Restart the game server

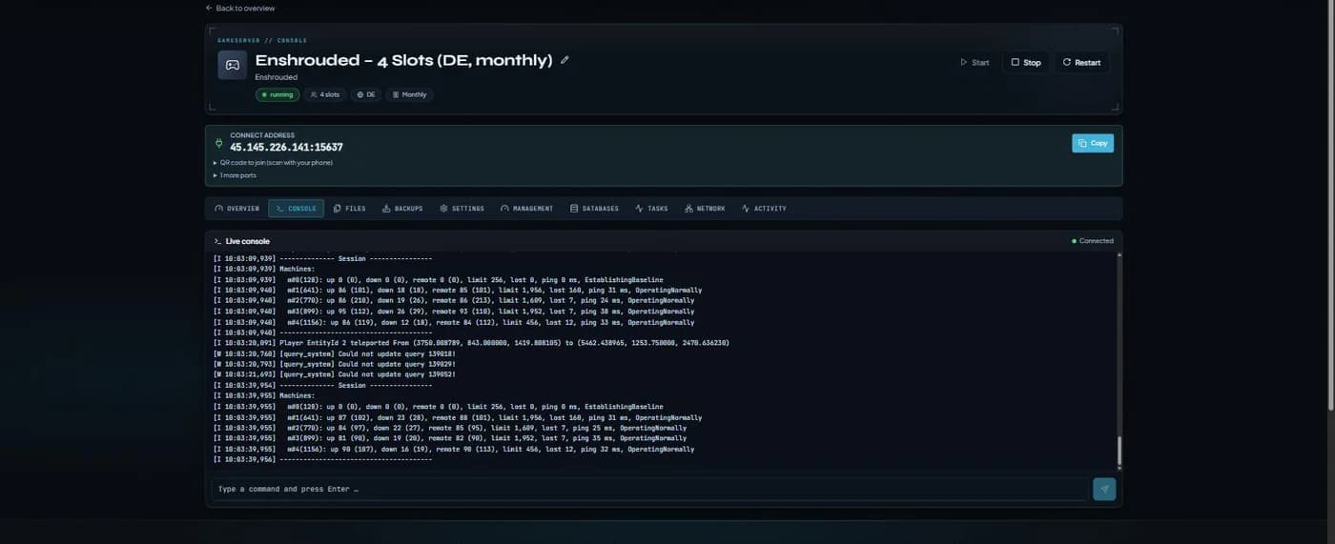coord(1081,62)
